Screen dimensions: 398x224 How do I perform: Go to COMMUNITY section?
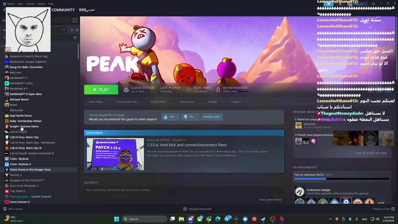pyautogui.click(x=63, y=10)
